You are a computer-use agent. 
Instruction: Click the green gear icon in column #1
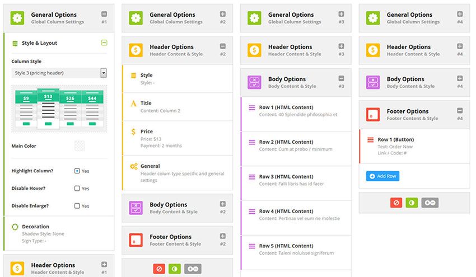point(17,18)
